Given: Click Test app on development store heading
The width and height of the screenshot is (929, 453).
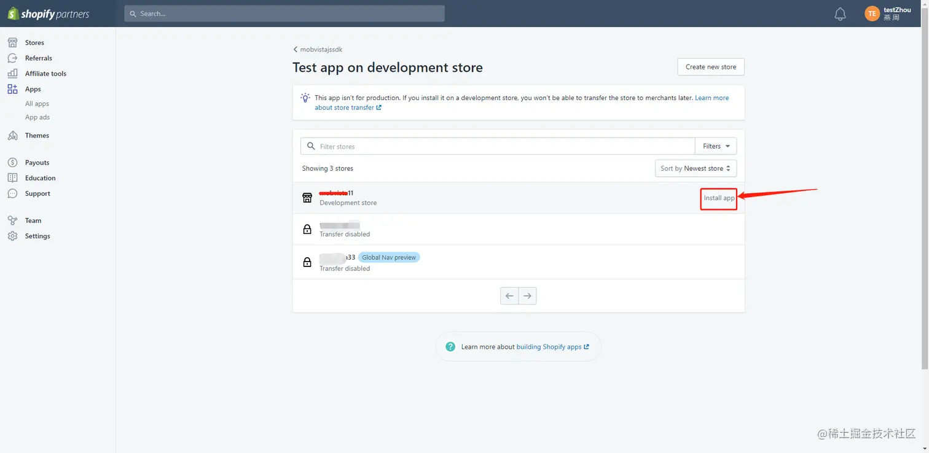Looking at the screenshot, I should 388,68.
